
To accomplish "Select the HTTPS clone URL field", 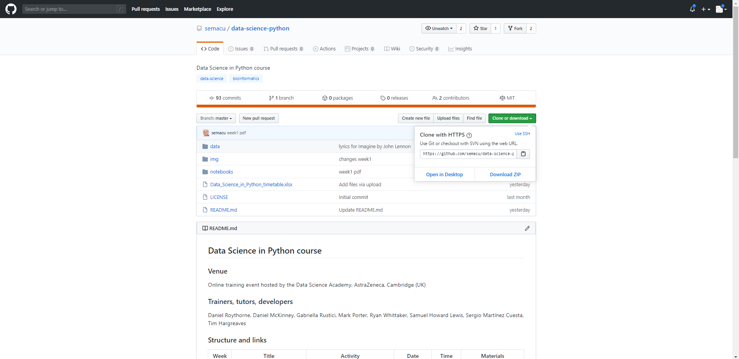I will point(468,154).
